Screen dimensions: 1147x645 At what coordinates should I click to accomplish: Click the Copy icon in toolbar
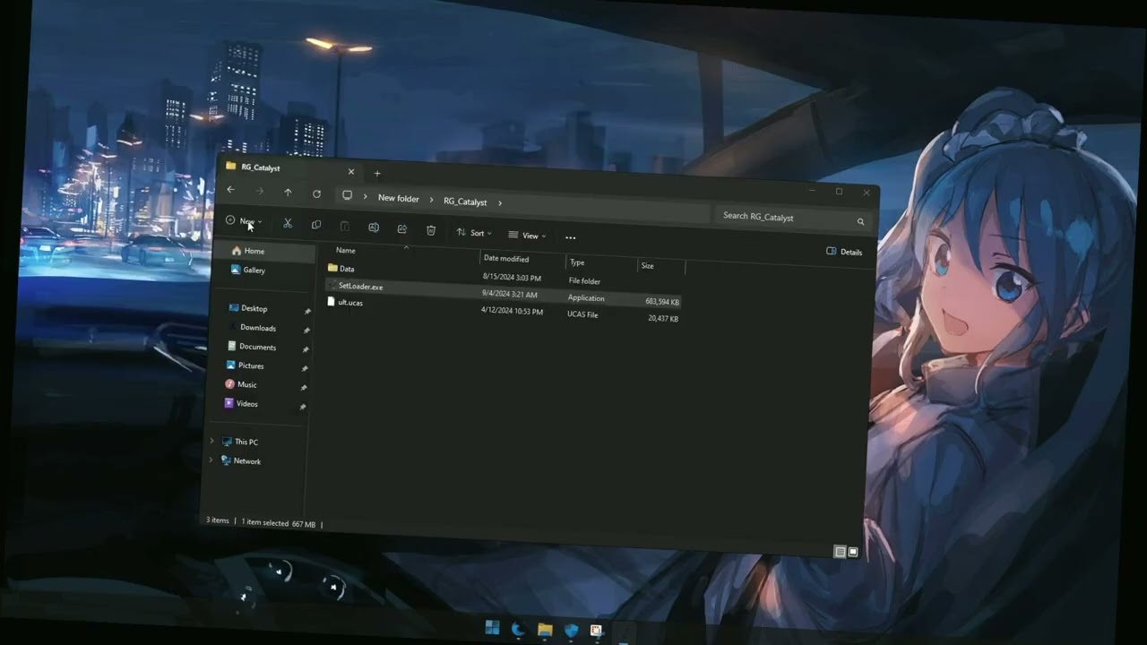(316, 225)
